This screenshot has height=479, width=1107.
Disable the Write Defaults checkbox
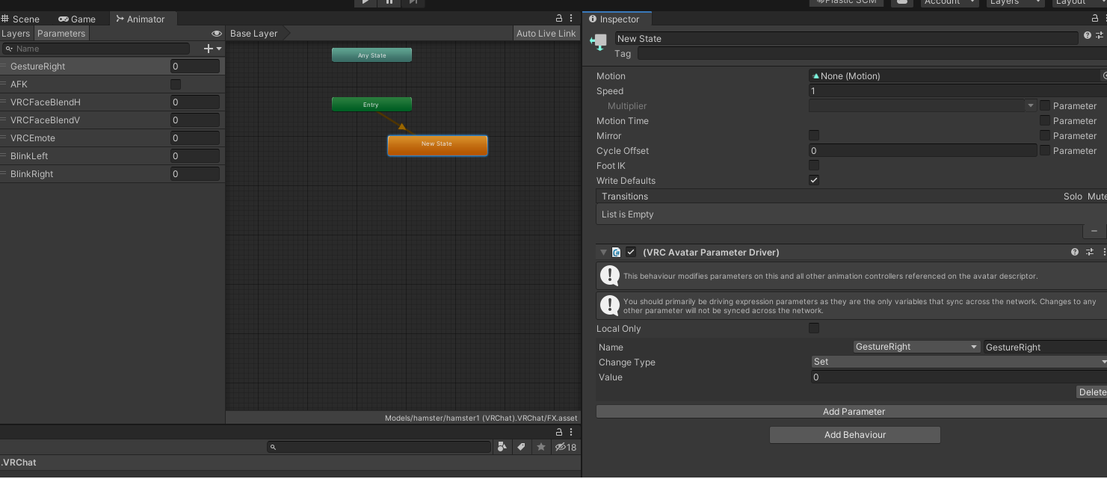[x=814, y=180]
